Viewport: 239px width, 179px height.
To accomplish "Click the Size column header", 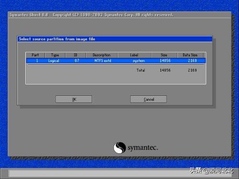I will 164,55.
